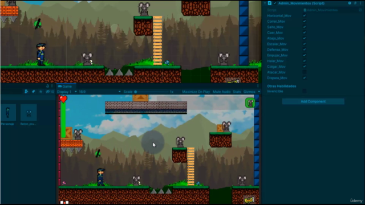Enable the Atacar_Mov checkbox

click(x=305, y=72)
